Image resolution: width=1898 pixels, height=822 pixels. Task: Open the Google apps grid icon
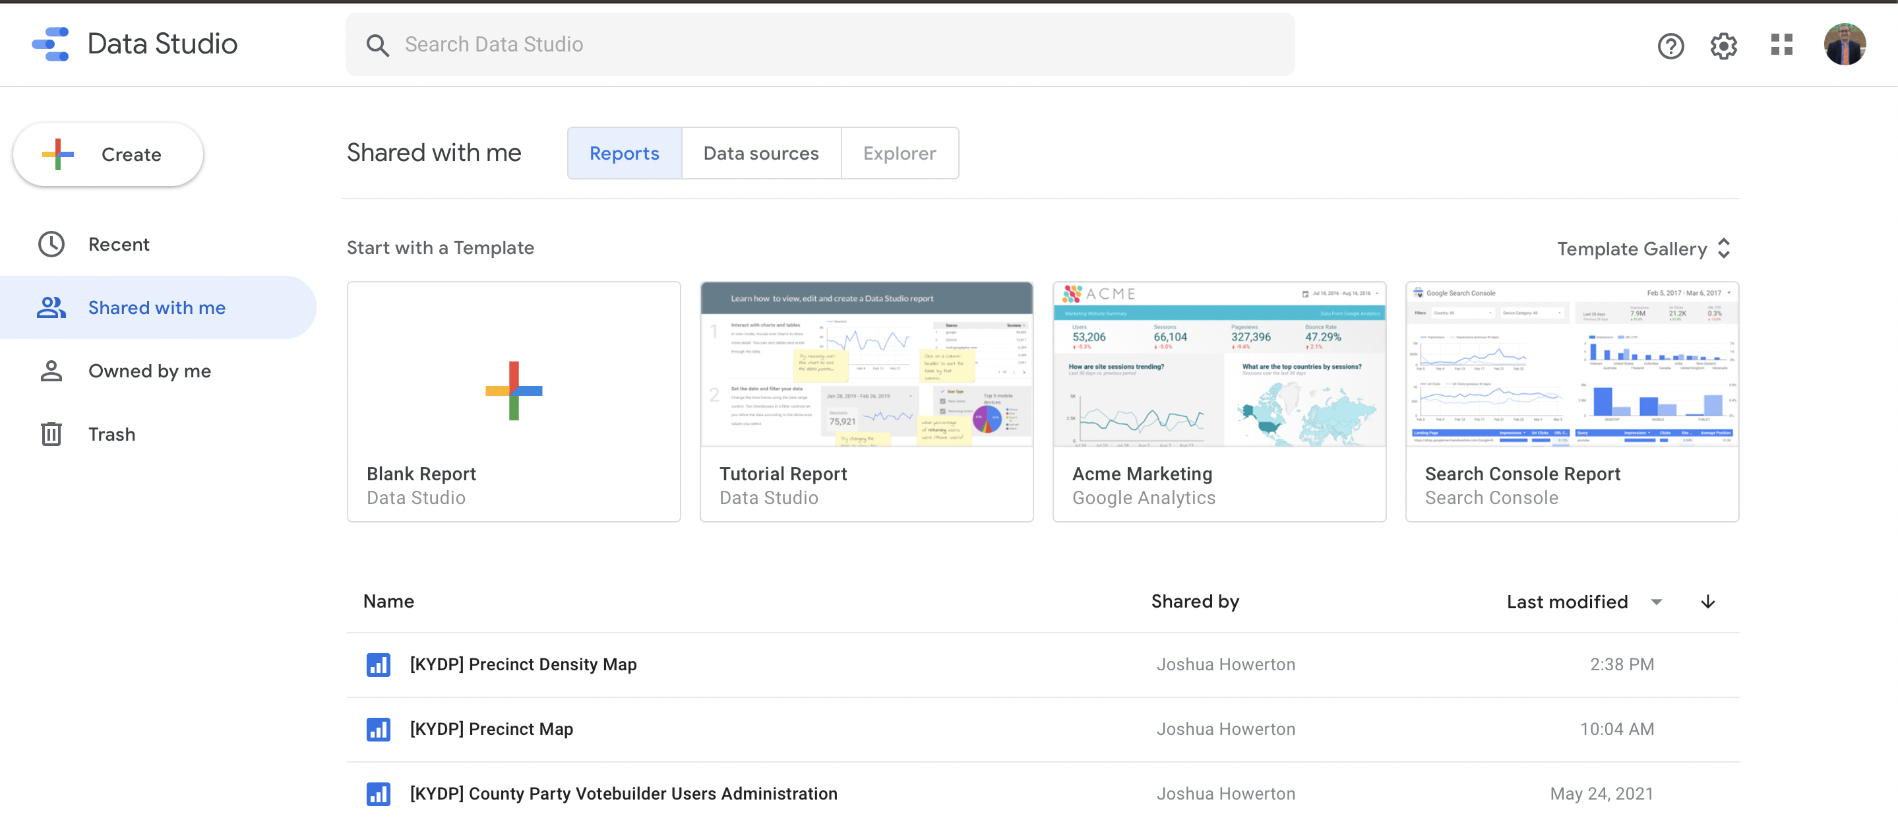coord(1781,45)
